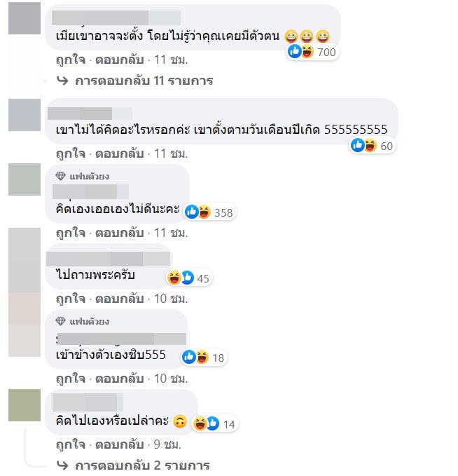The height and width of the screenshot is (476, 458).
Task: Like the เข้าข้างตัวเองชิบ555 comment
Action: tap(71, 379)
